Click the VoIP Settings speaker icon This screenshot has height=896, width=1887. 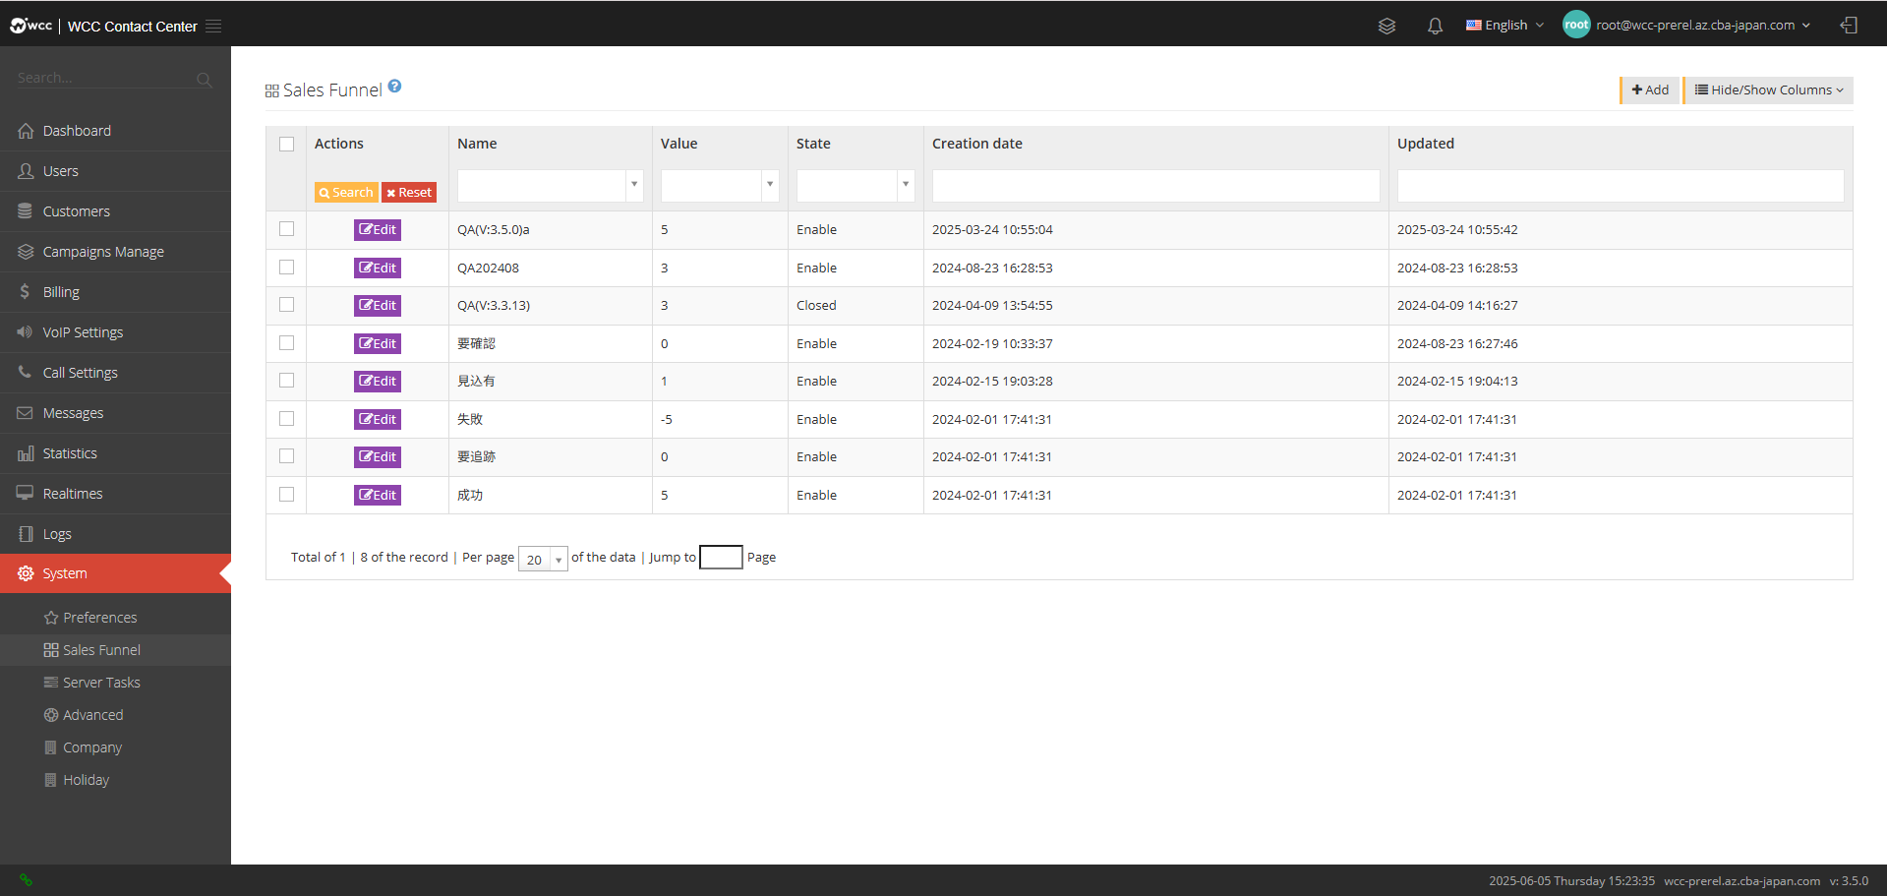26,332
